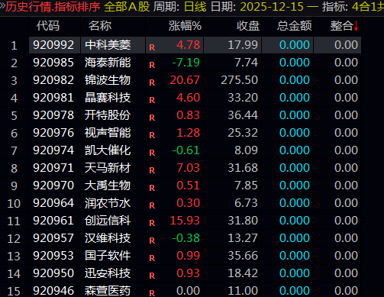Select stock name 视声智能

(108, 133)
